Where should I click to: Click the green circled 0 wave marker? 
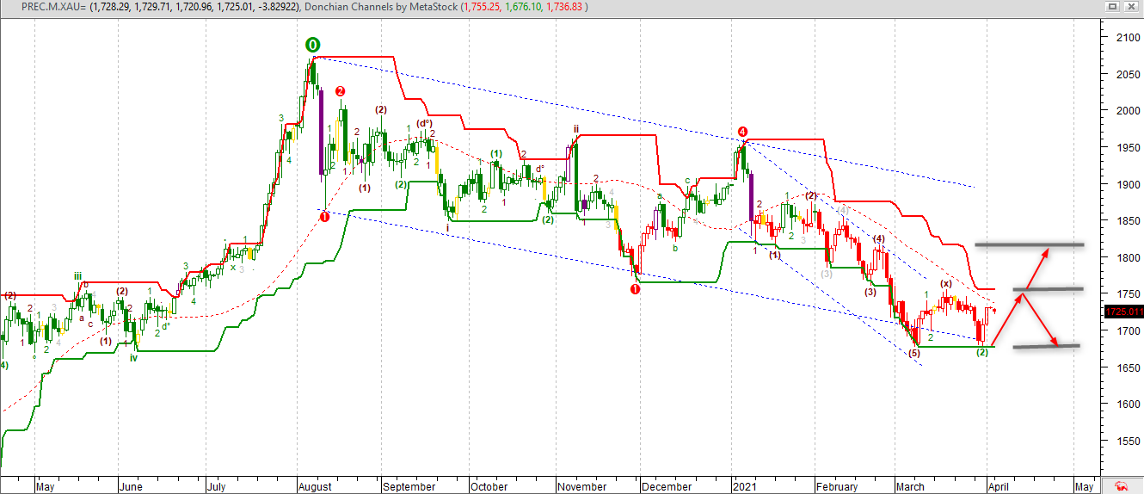click(x=312, y=45)
